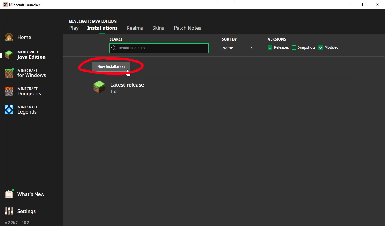
Task: Click the Sort By chevron arrow
Action: [x=252, y=48]
